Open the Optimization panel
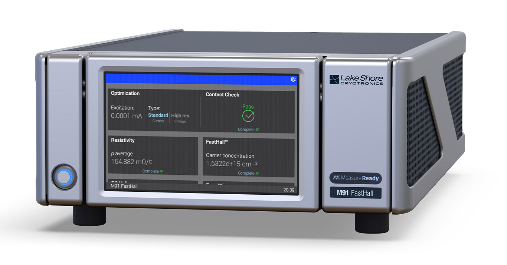 pos(125,93)
